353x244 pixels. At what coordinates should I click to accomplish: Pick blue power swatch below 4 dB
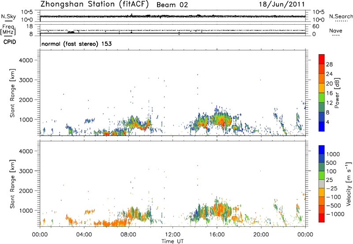(322, 126)
